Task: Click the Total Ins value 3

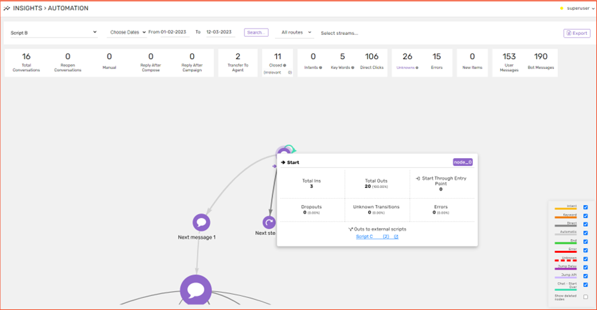Action: click(x=311, y=187)
